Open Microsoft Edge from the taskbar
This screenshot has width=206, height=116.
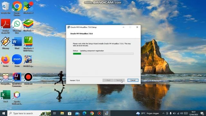84,113
